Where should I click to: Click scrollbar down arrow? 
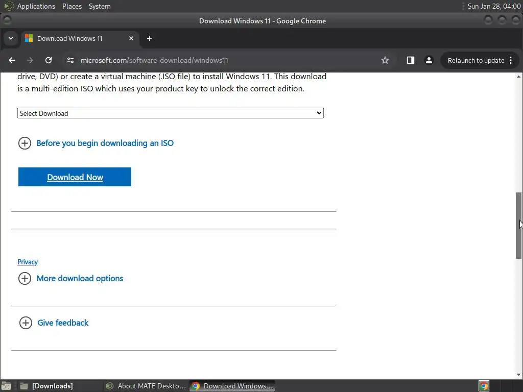pyautogui.click(x=518, y=375)
